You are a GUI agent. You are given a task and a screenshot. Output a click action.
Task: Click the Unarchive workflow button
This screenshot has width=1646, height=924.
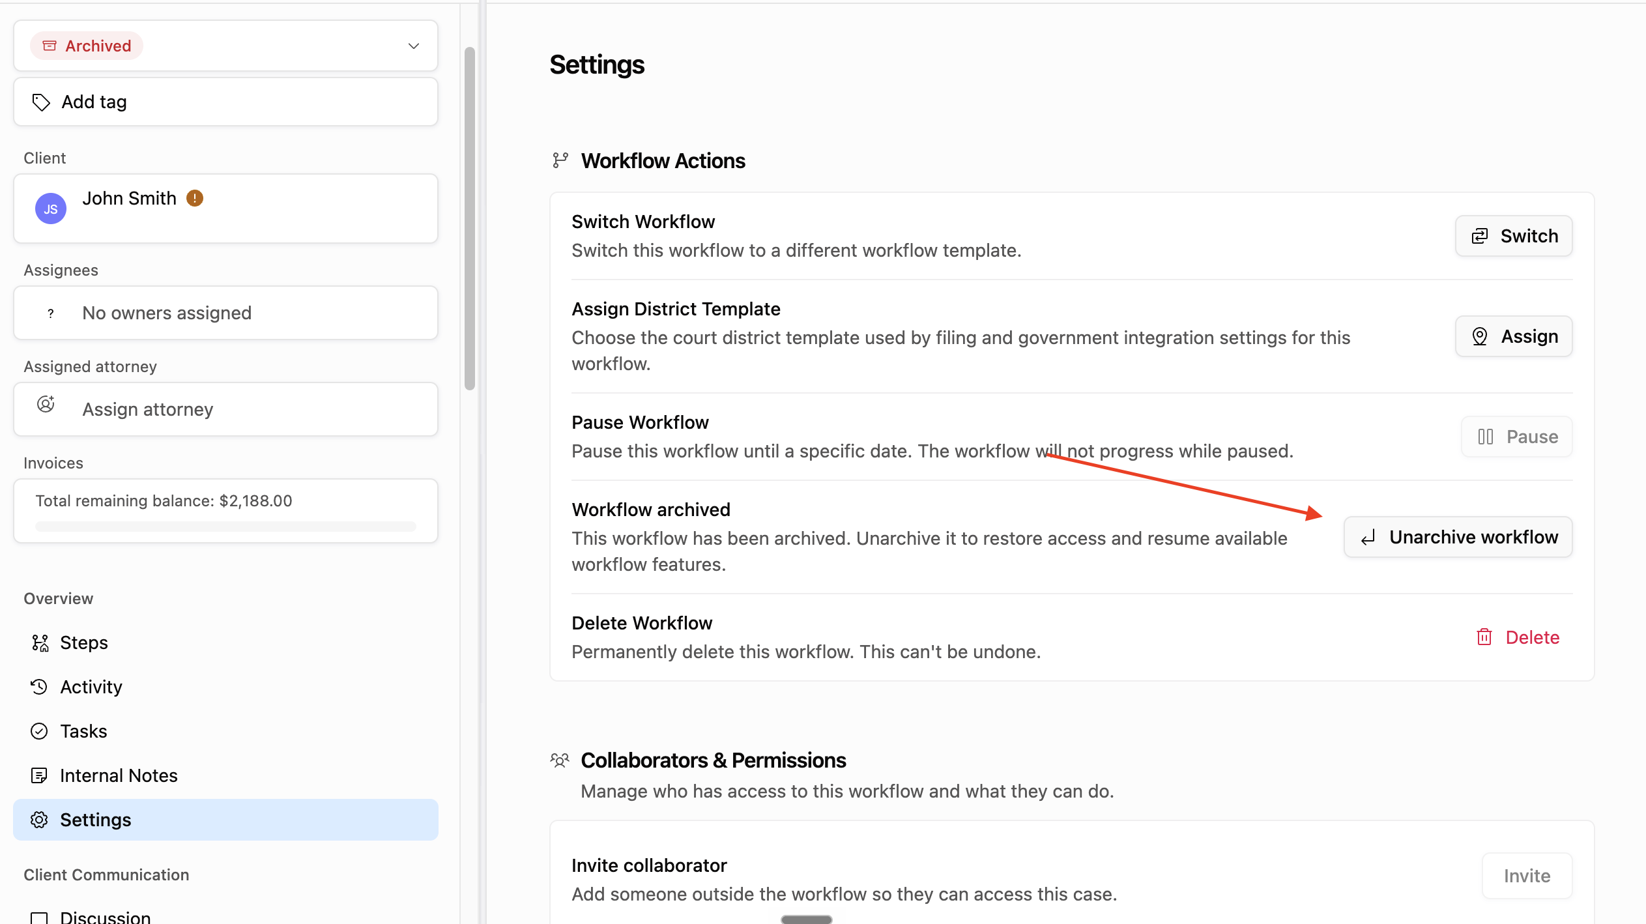tap(1458, 537)
